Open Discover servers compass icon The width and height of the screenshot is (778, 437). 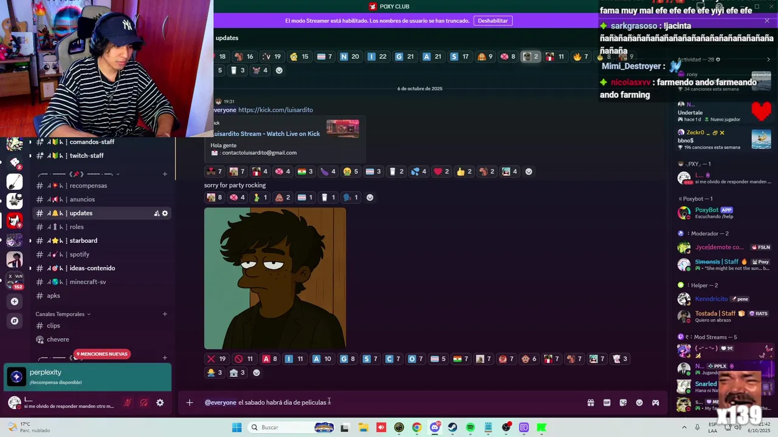click(15, 320)
